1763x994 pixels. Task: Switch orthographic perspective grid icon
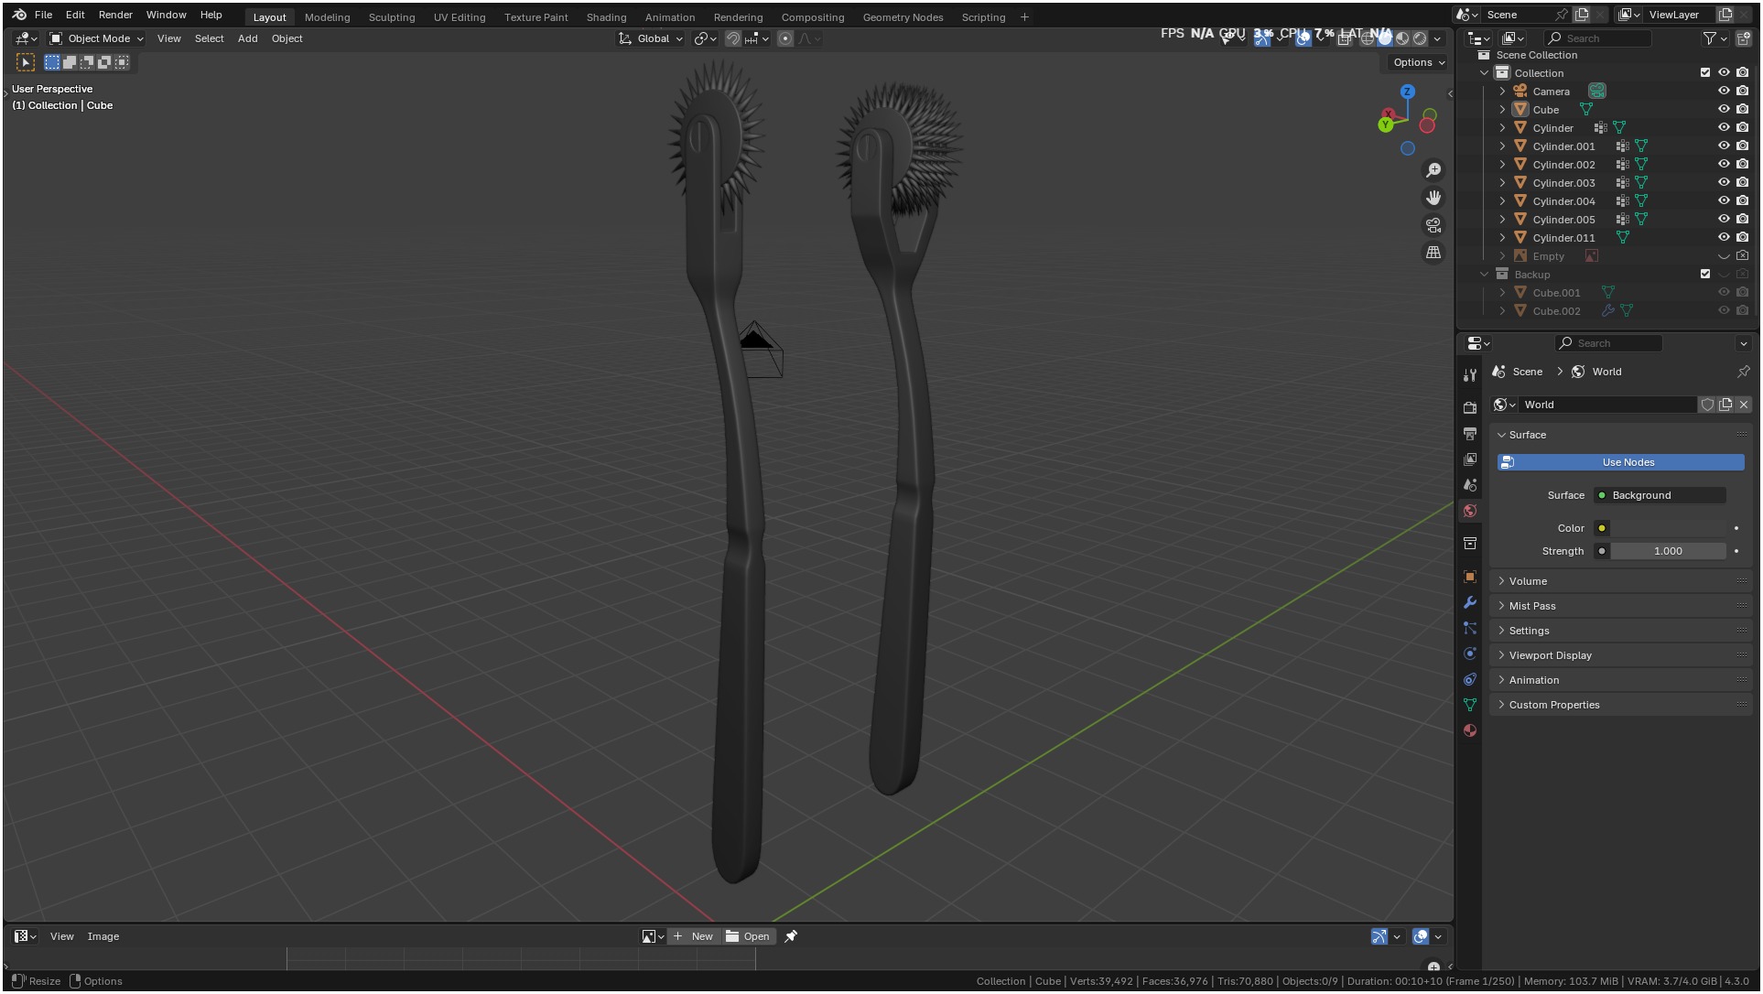tap(1433, 253)
